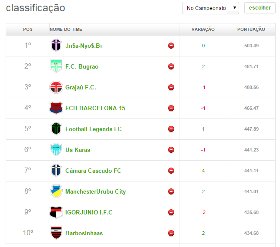Remove .In$a-Nyo$.Br using red minus icon

click(x=171, y=46)
